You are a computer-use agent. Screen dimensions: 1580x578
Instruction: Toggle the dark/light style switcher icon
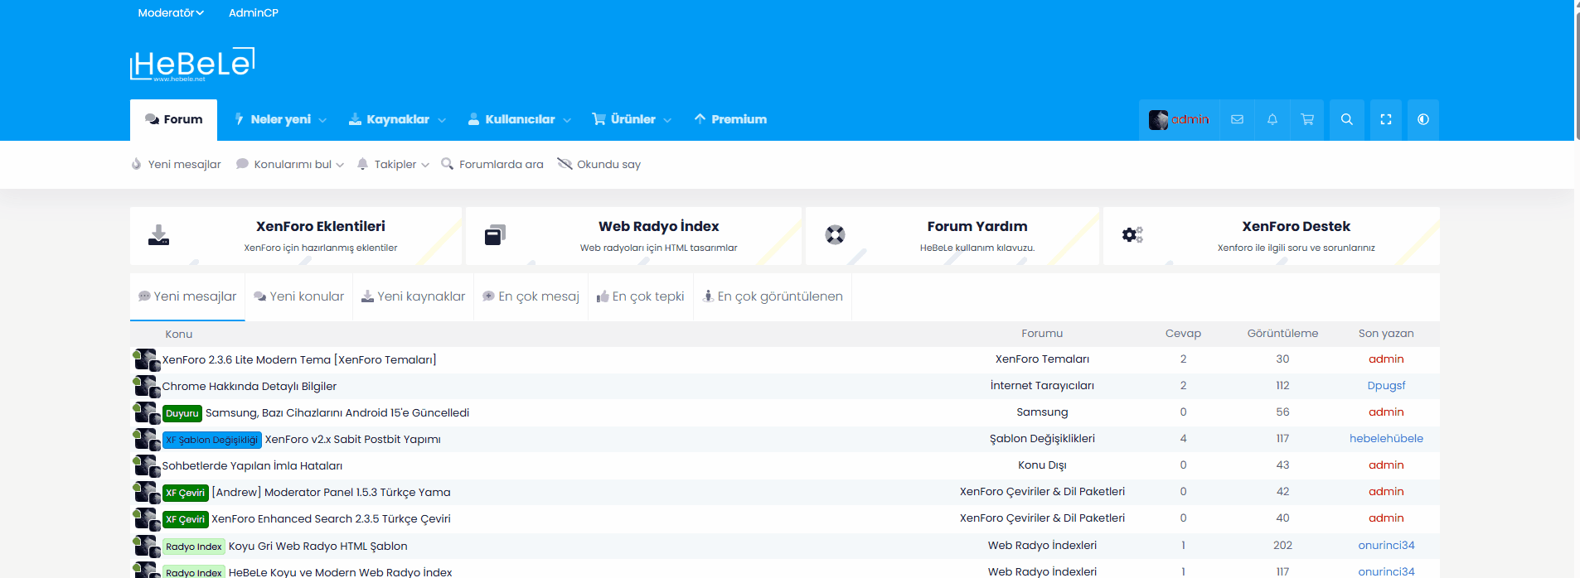(x=1423, y=119)
